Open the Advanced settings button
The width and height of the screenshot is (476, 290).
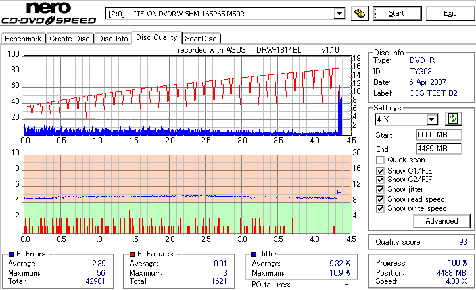[441, 221]
